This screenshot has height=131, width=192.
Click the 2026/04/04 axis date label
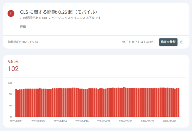[x=60, y=121]
